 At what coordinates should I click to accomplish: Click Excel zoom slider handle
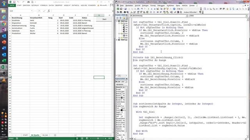[x=98, y=138]
